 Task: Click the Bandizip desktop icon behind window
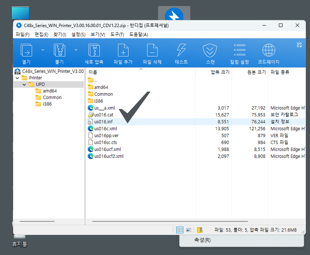point(174,14)
